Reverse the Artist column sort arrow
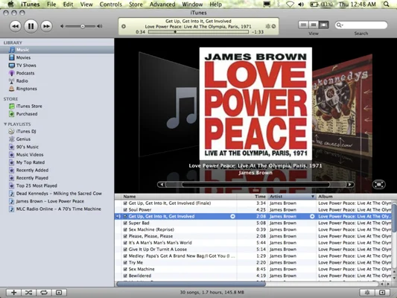Screen dimensions: 397x298 [x=313, y=197]
